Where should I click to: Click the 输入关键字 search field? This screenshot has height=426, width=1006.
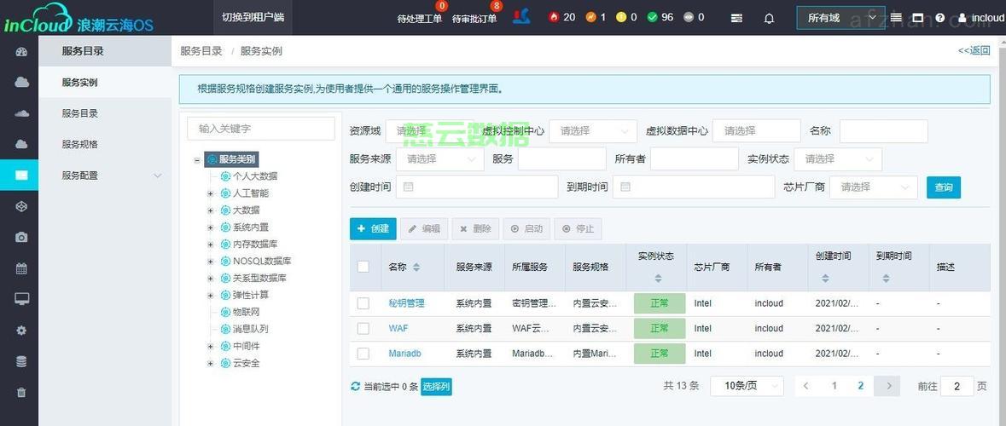(260, 129)
